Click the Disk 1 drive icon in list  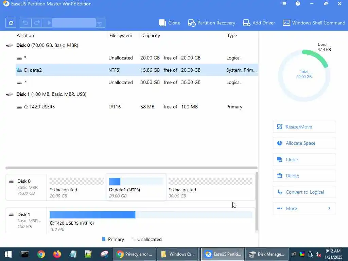9,94
